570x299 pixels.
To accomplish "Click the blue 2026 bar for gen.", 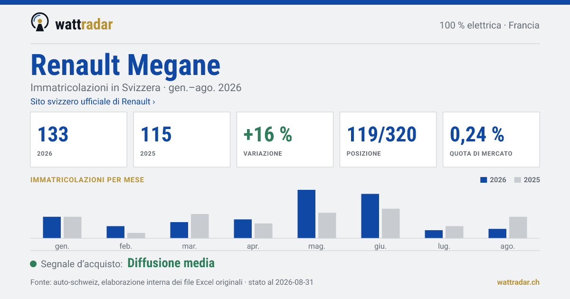I will [x=52, y=227].
